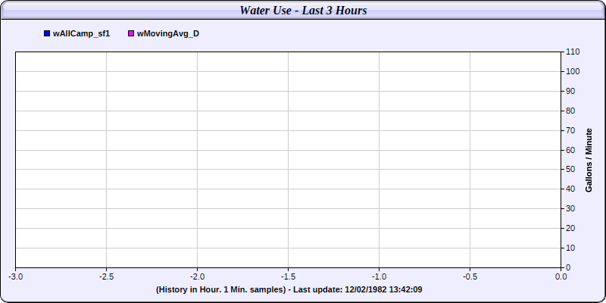The image size is (606, 303).
Task: Click the 0.0 x-axis tick label
Action: click(x=561, y=276)
